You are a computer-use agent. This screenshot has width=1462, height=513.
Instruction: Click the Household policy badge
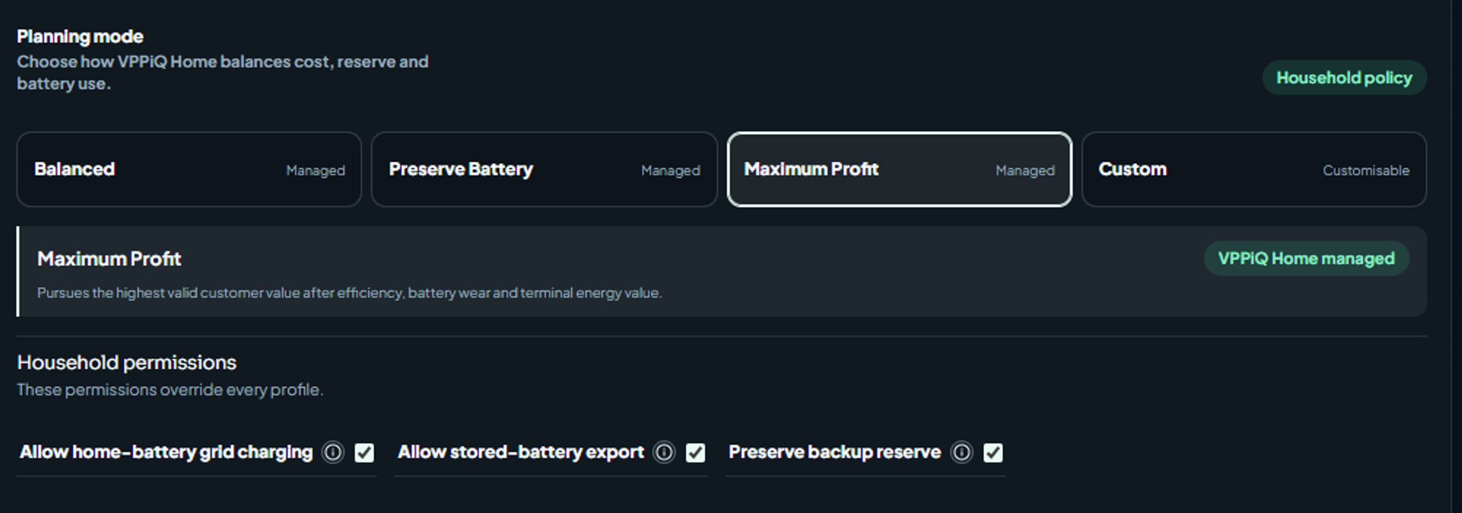(x=1344, y=78)
